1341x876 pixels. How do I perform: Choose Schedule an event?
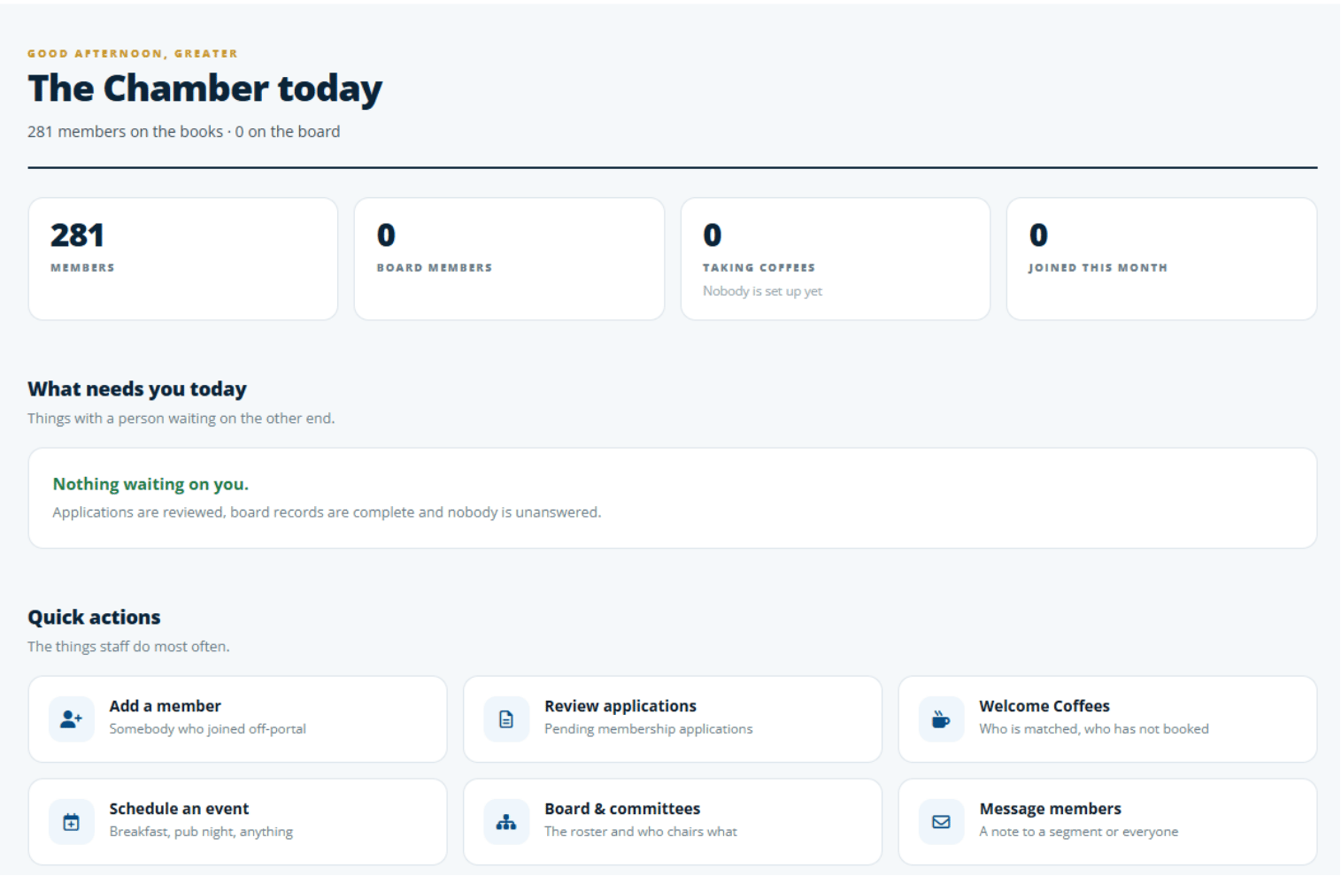click(237, 822)
